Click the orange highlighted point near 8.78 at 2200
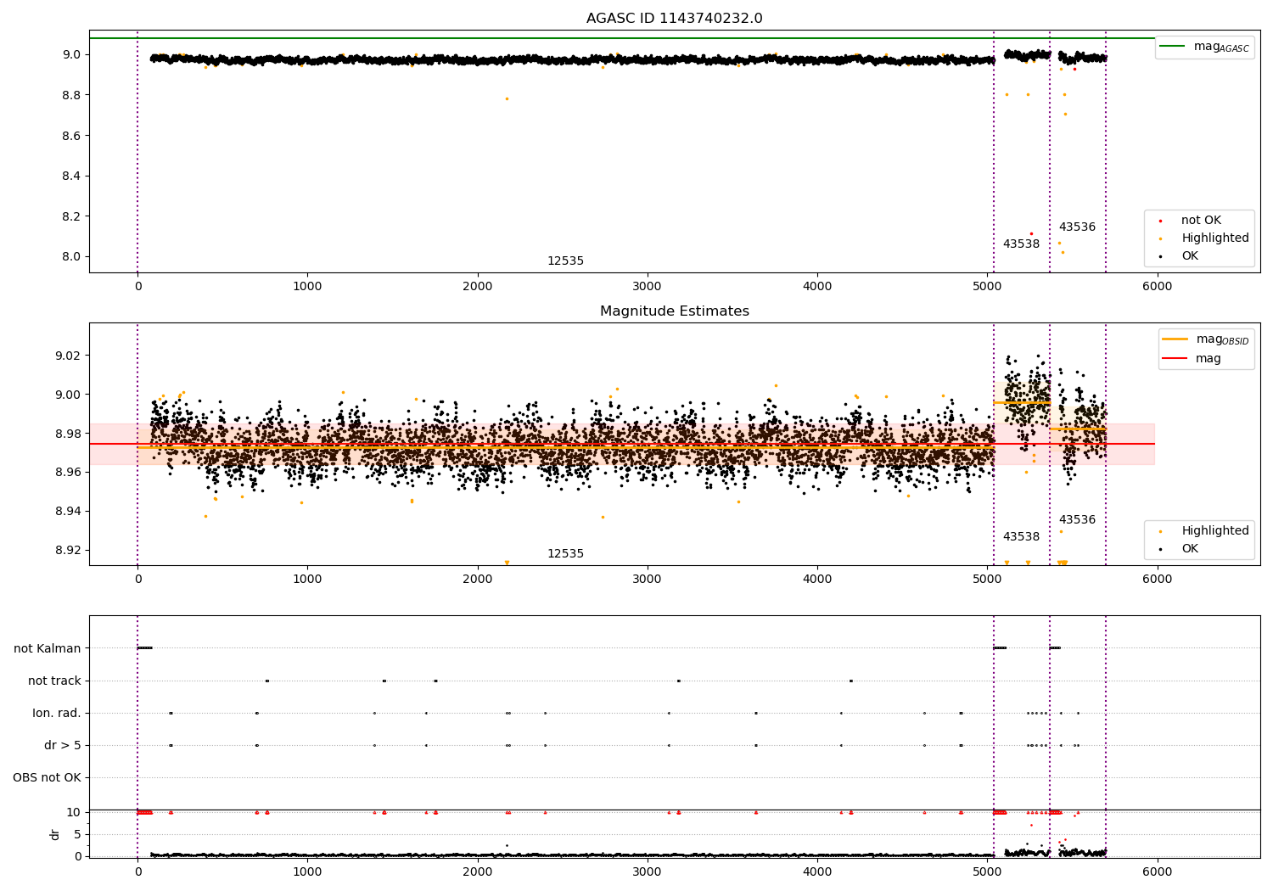Viewport: 1273px width, 891px height. (507, 98)
